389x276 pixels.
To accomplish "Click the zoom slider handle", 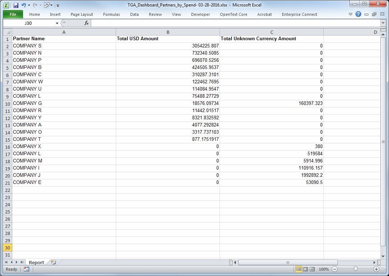I will coord(355,269).
